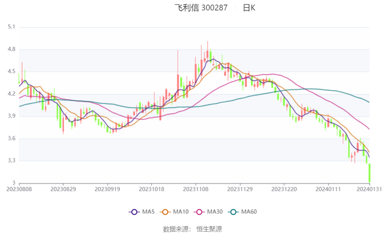Viewport: 385px width, 234px height.
Task: Toggle the MA60 legend series
Action: tap(243, 211)
